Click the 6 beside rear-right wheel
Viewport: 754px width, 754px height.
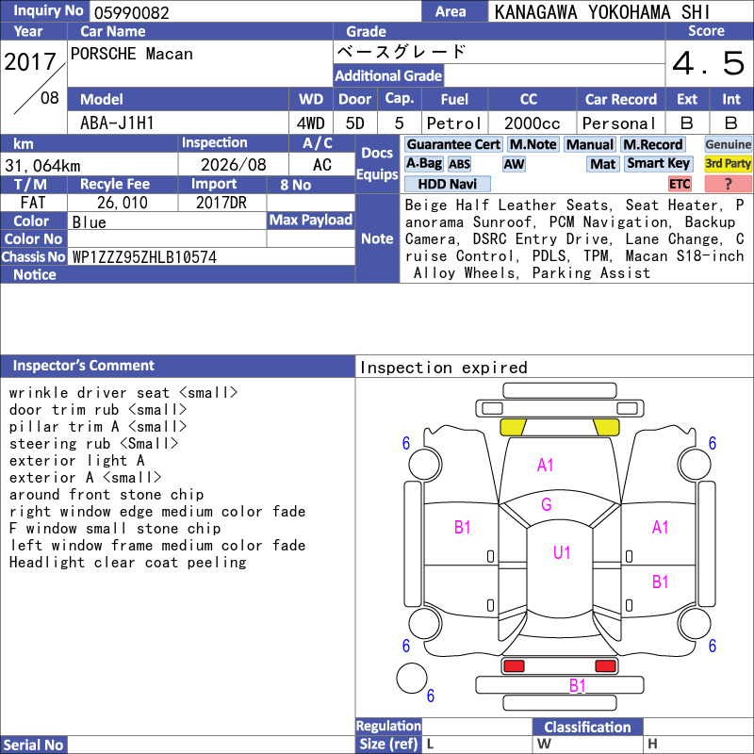713,646
